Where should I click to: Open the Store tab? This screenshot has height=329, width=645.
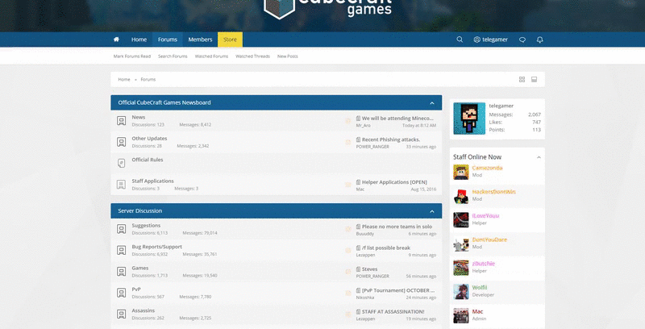(x=230, y=40)
